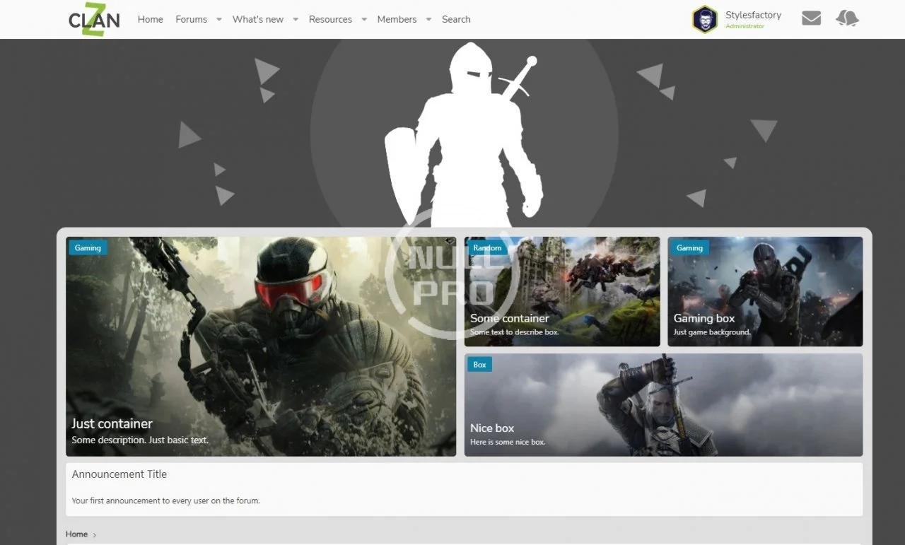Click the Random tag on Some container
The width and height of the screenshot is (905, 545).
click(487, 248)
